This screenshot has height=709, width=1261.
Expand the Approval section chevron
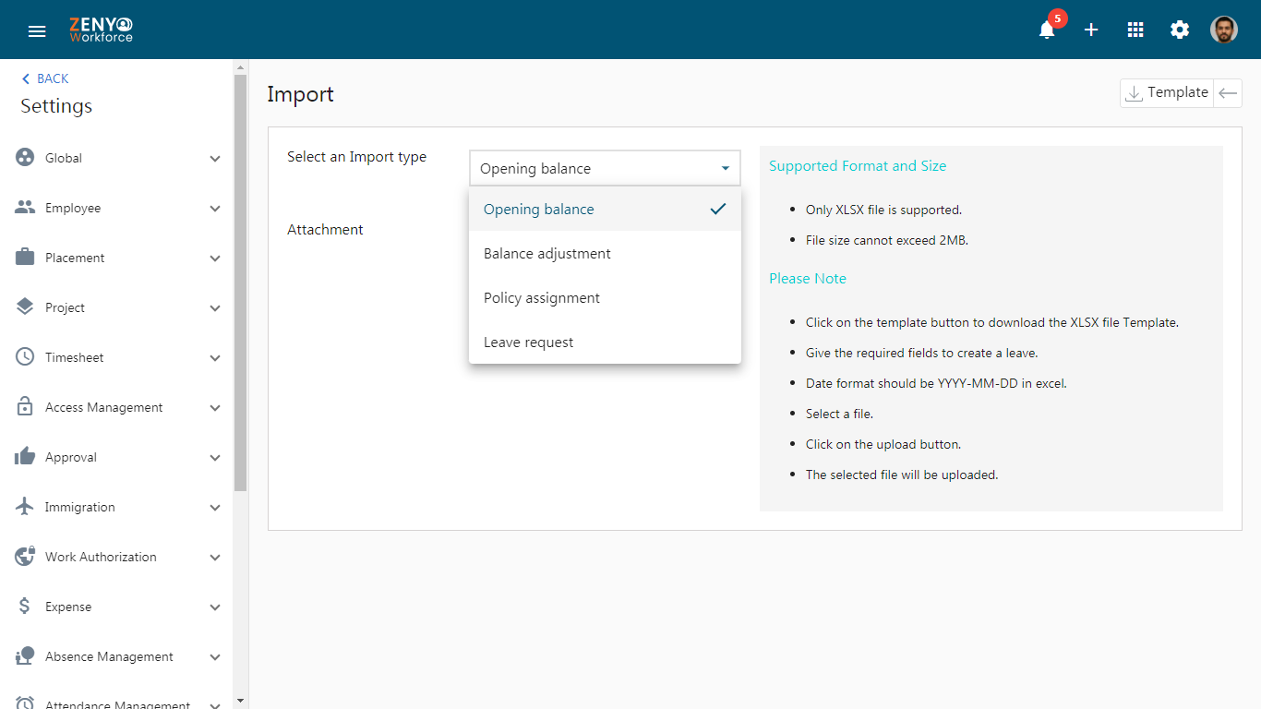click(x=215, y=458)
